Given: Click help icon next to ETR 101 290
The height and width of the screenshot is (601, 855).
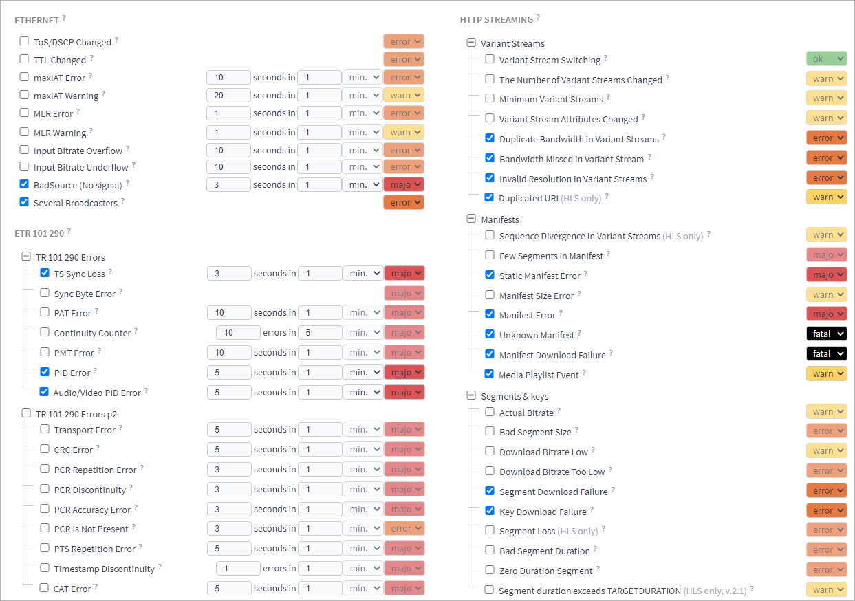Looking at the screenshot, I should click(69, 232).
